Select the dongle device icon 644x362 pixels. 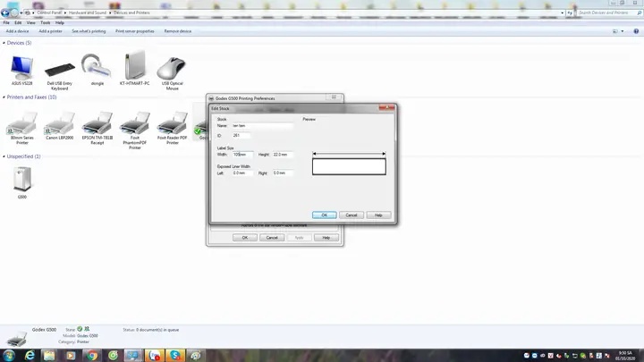tap(97, 70)
